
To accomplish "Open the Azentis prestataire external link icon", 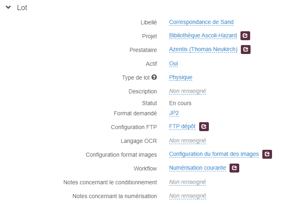I will tap(246, 50).
